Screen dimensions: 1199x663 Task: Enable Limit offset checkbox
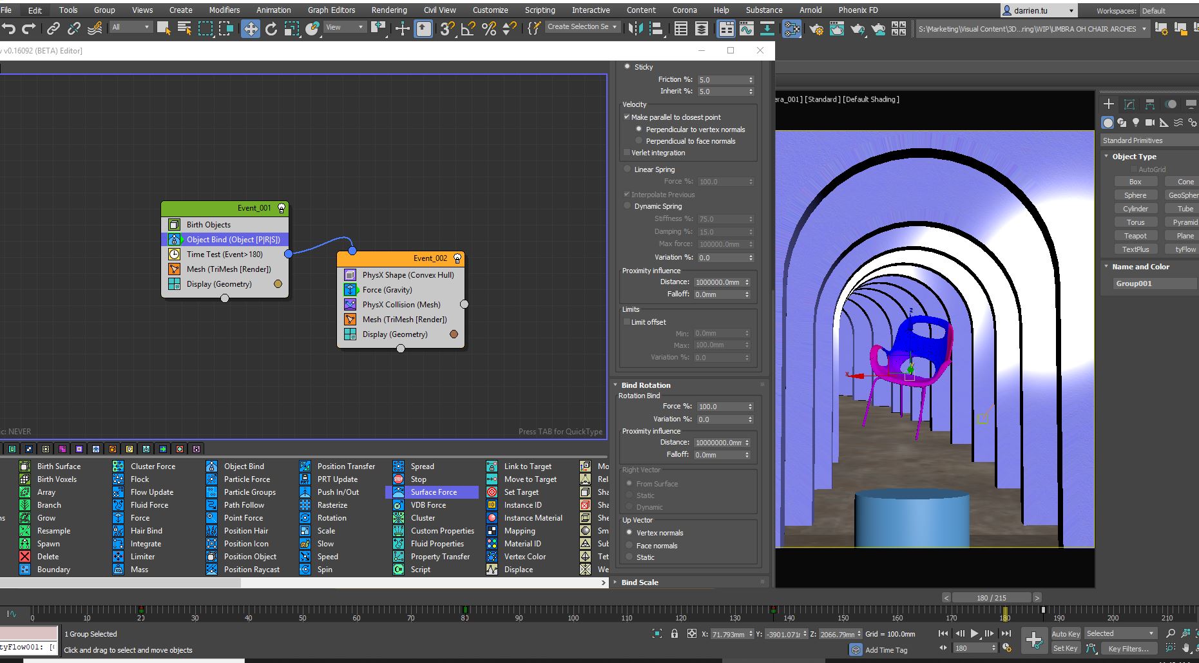click(627, 322)
